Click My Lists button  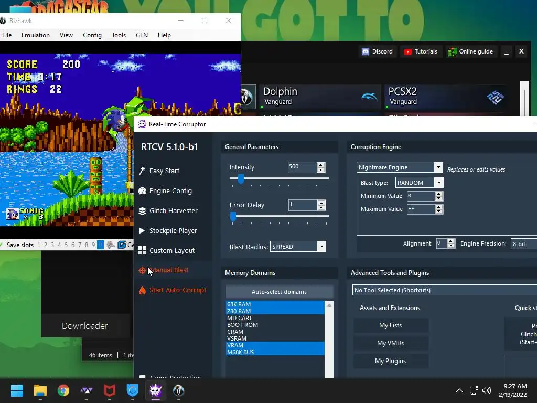(x=390, y=325)
